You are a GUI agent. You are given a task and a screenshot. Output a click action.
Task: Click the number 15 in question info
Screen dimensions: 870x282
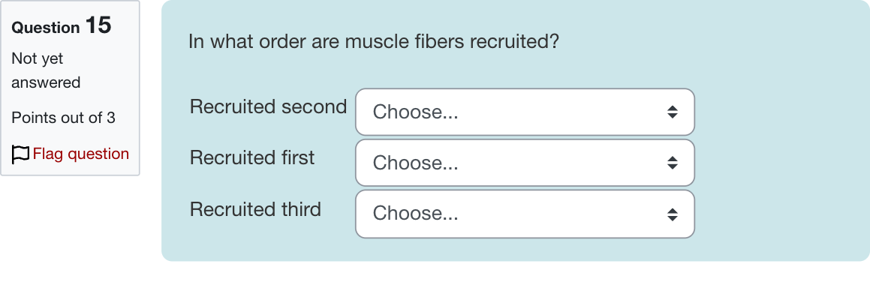98,25
